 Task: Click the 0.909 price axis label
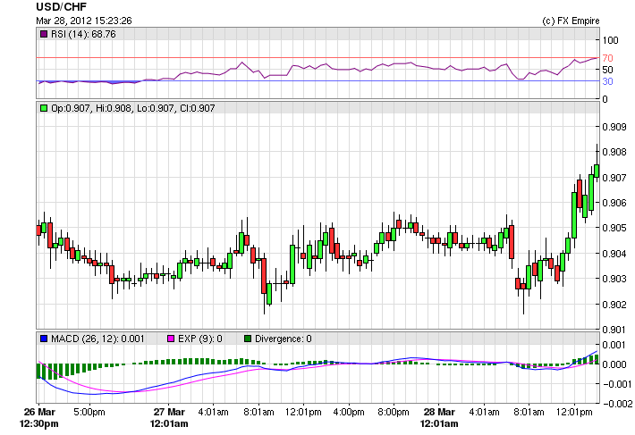point(615,127)
